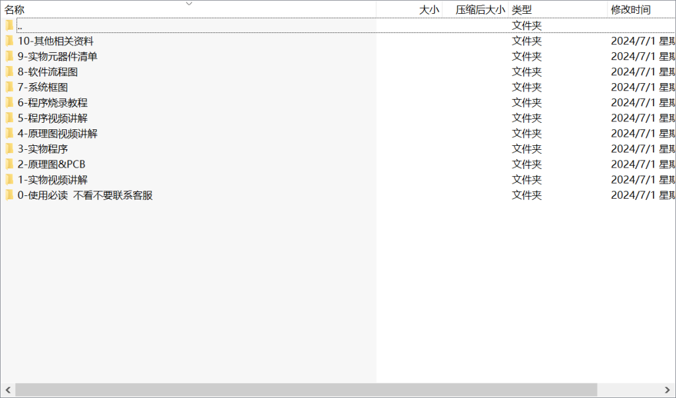Click folder icon beside 8-软件流程图
Image resolution: width=676 pixels, height=398 pixels.
(9, 72)
